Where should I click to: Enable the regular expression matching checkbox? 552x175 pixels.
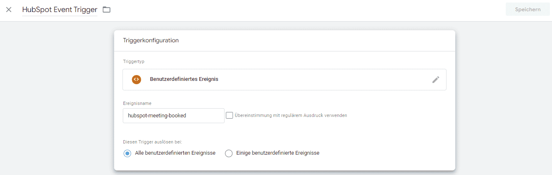229,115
